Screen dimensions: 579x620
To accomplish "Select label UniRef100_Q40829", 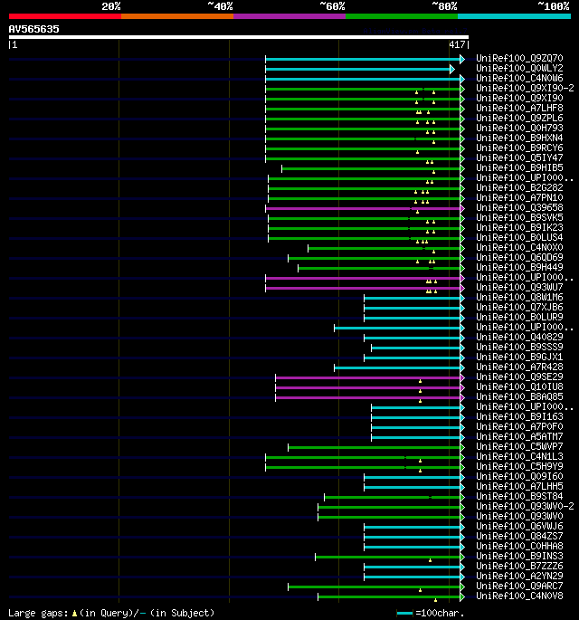I will tap(519, 337).
